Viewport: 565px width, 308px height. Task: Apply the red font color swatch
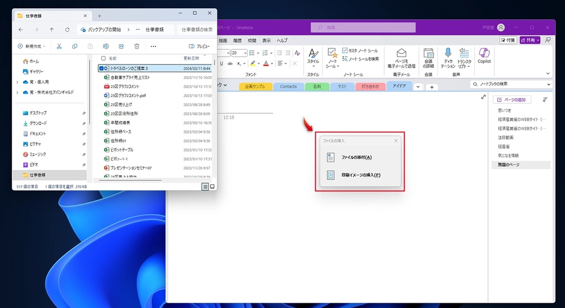pos(266,63)
